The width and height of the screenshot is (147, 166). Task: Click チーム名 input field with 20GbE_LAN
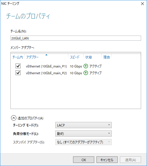pos(76,38)
